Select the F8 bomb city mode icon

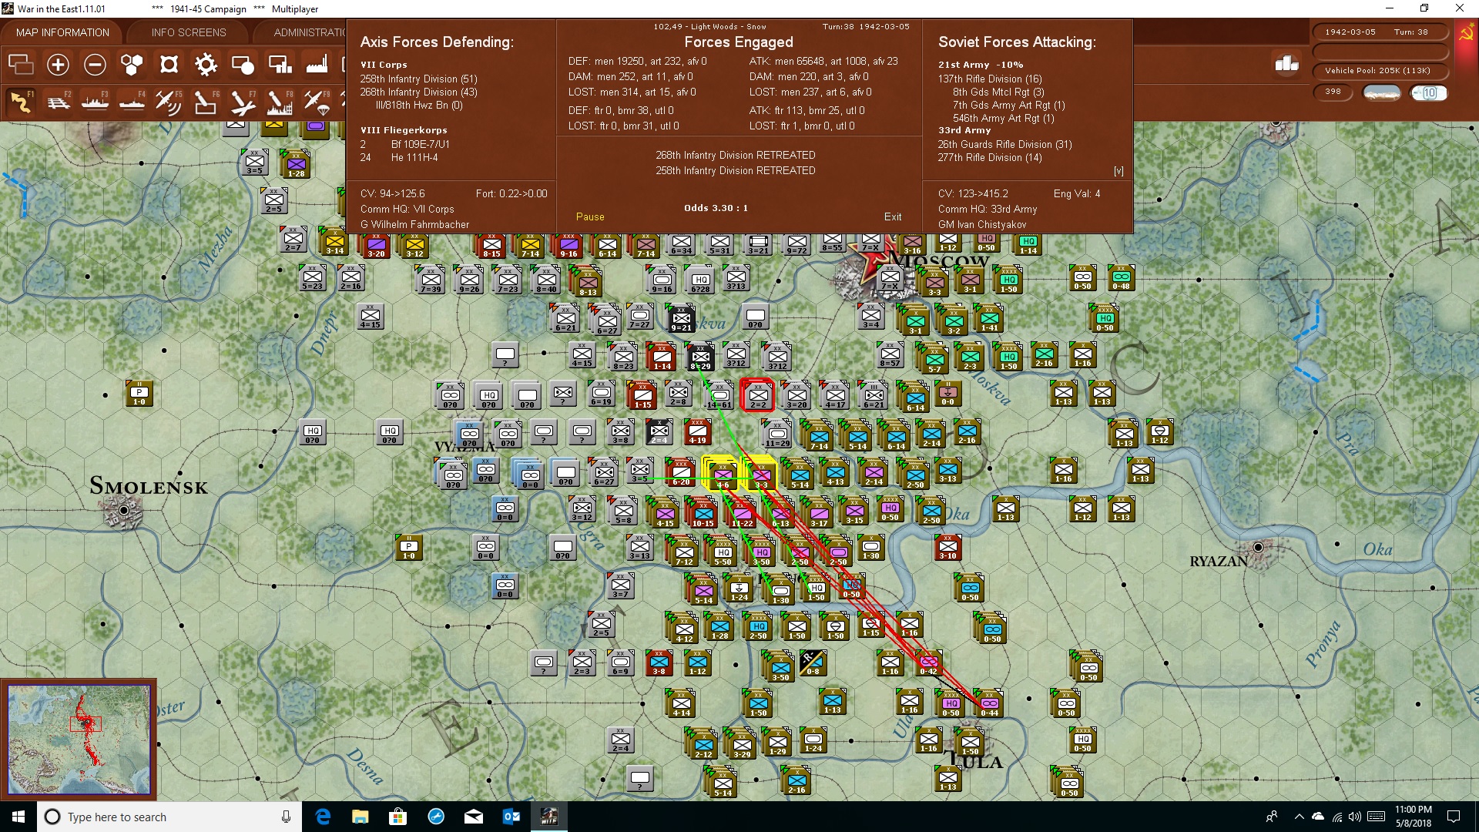(280, 102)
